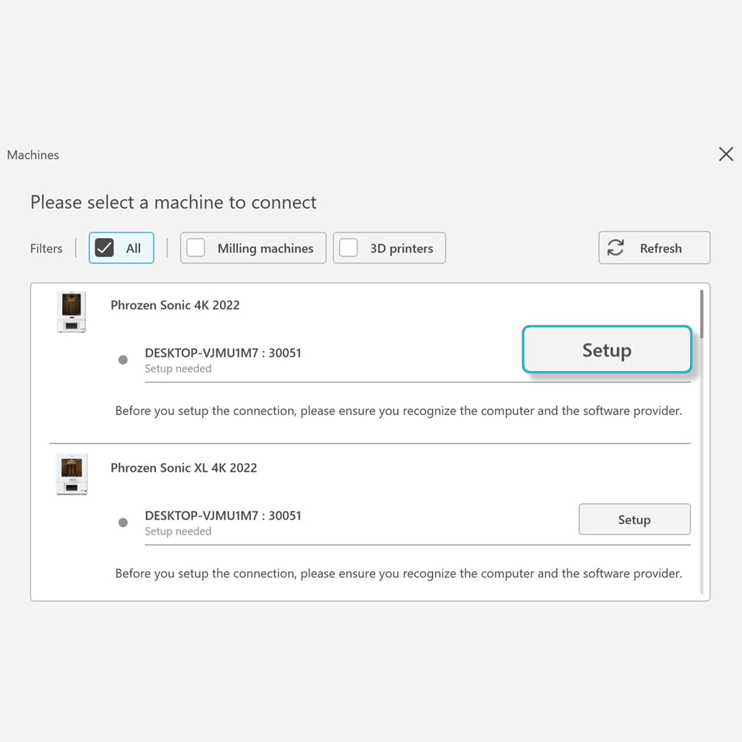The width and height of the screenshot is (742, 742).
Task: Click the Phrozen Sonic XL 4K printer image
Action: [x=72, y=474]
